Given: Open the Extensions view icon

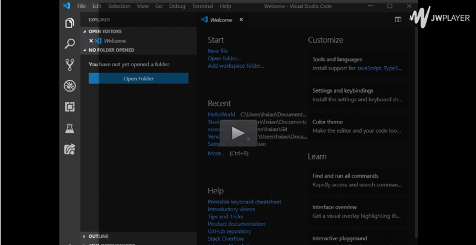Looking at the screenshot, I should pos(70,107).
